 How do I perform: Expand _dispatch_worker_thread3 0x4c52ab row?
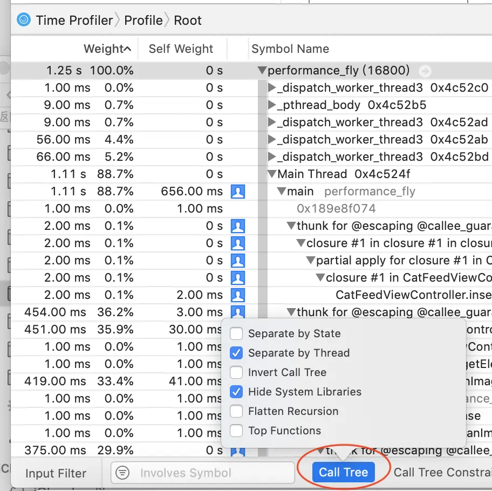coord(272,139)
